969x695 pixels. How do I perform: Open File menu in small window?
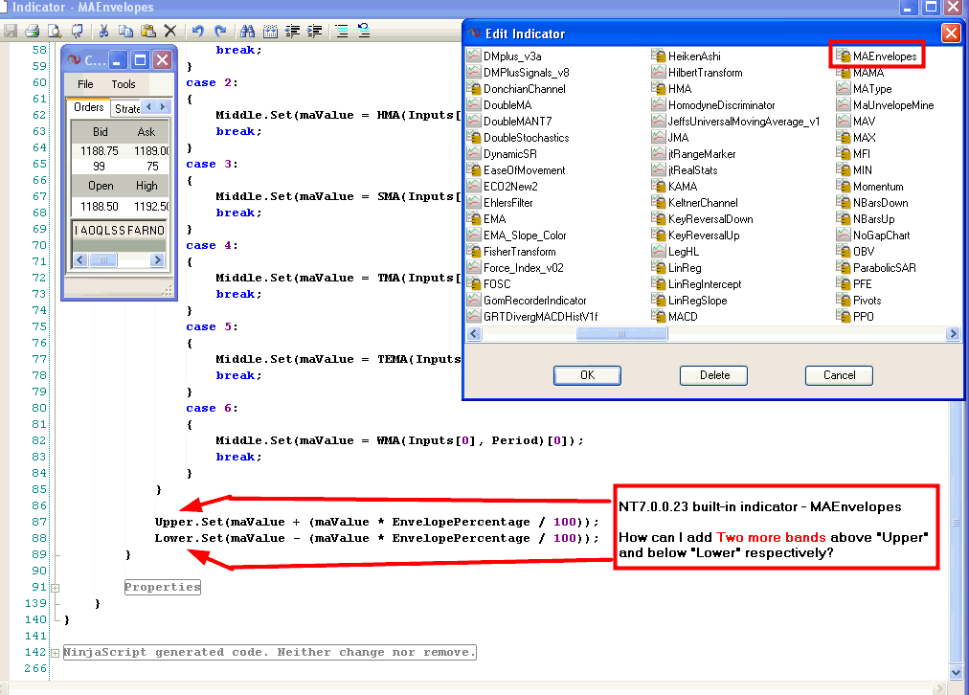click(85, 84)
